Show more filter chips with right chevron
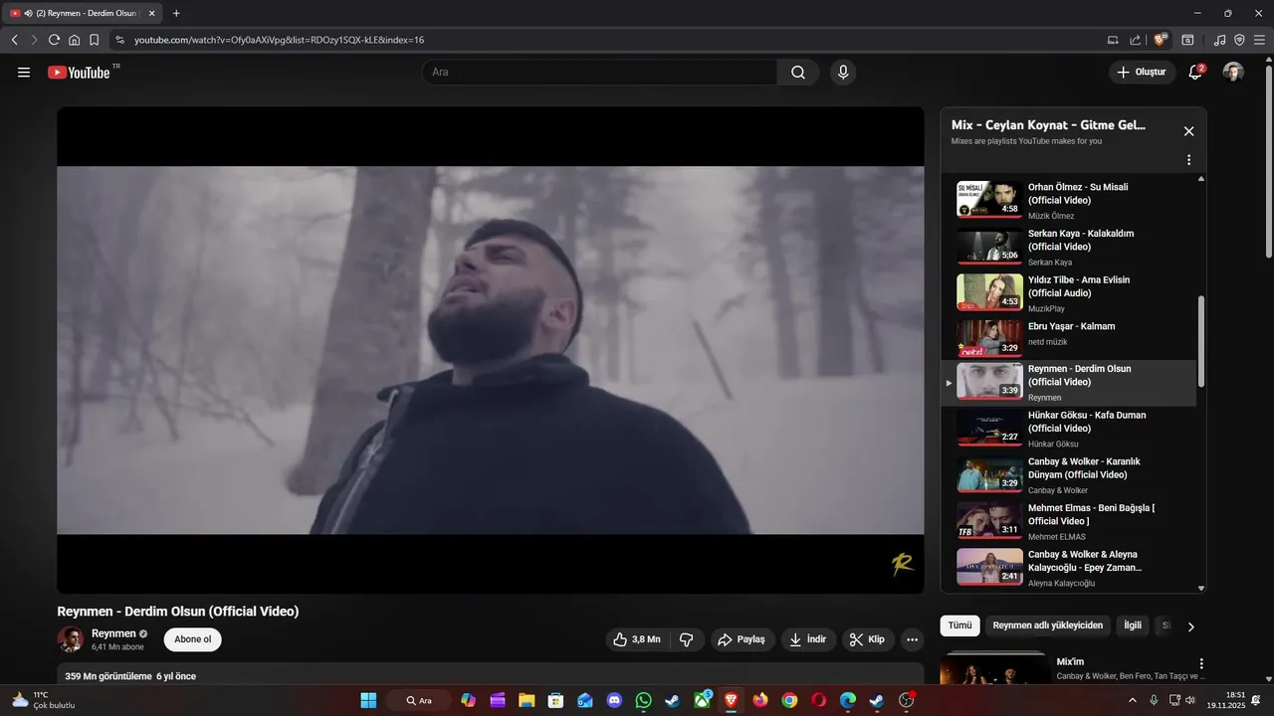 point(1190,626)
